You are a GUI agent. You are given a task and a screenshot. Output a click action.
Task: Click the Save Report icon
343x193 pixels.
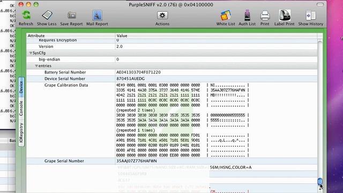coord(71,16)
